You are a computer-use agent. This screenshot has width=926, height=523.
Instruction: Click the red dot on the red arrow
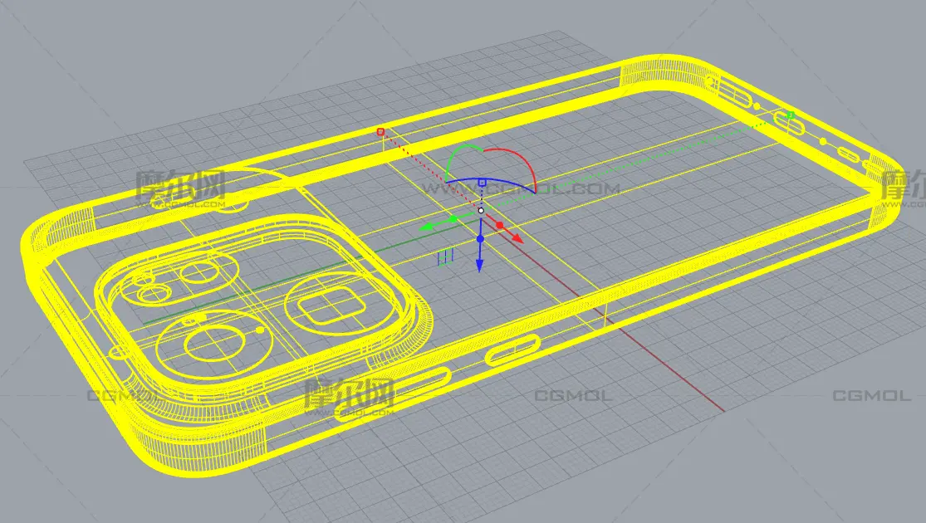click(x=500, y=226)
